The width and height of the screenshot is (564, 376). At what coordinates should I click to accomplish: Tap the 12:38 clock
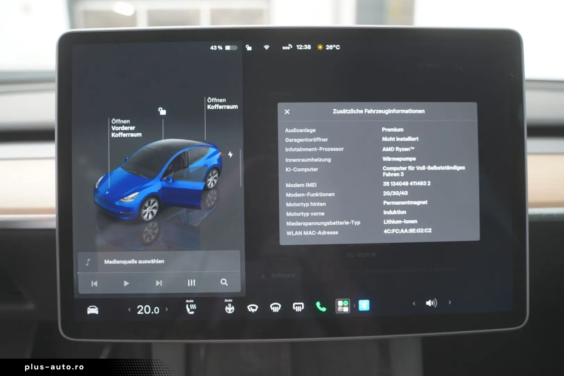pos(303,47)
